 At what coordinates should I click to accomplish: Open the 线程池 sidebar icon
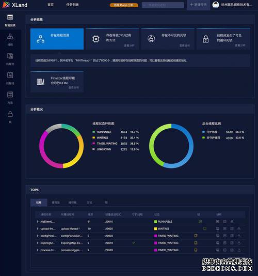point(10,59)
